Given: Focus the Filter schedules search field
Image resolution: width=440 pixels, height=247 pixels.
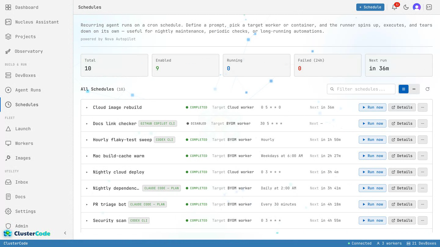Looking at the screenshot, I should pyautogui.click(x=361, y=89).
